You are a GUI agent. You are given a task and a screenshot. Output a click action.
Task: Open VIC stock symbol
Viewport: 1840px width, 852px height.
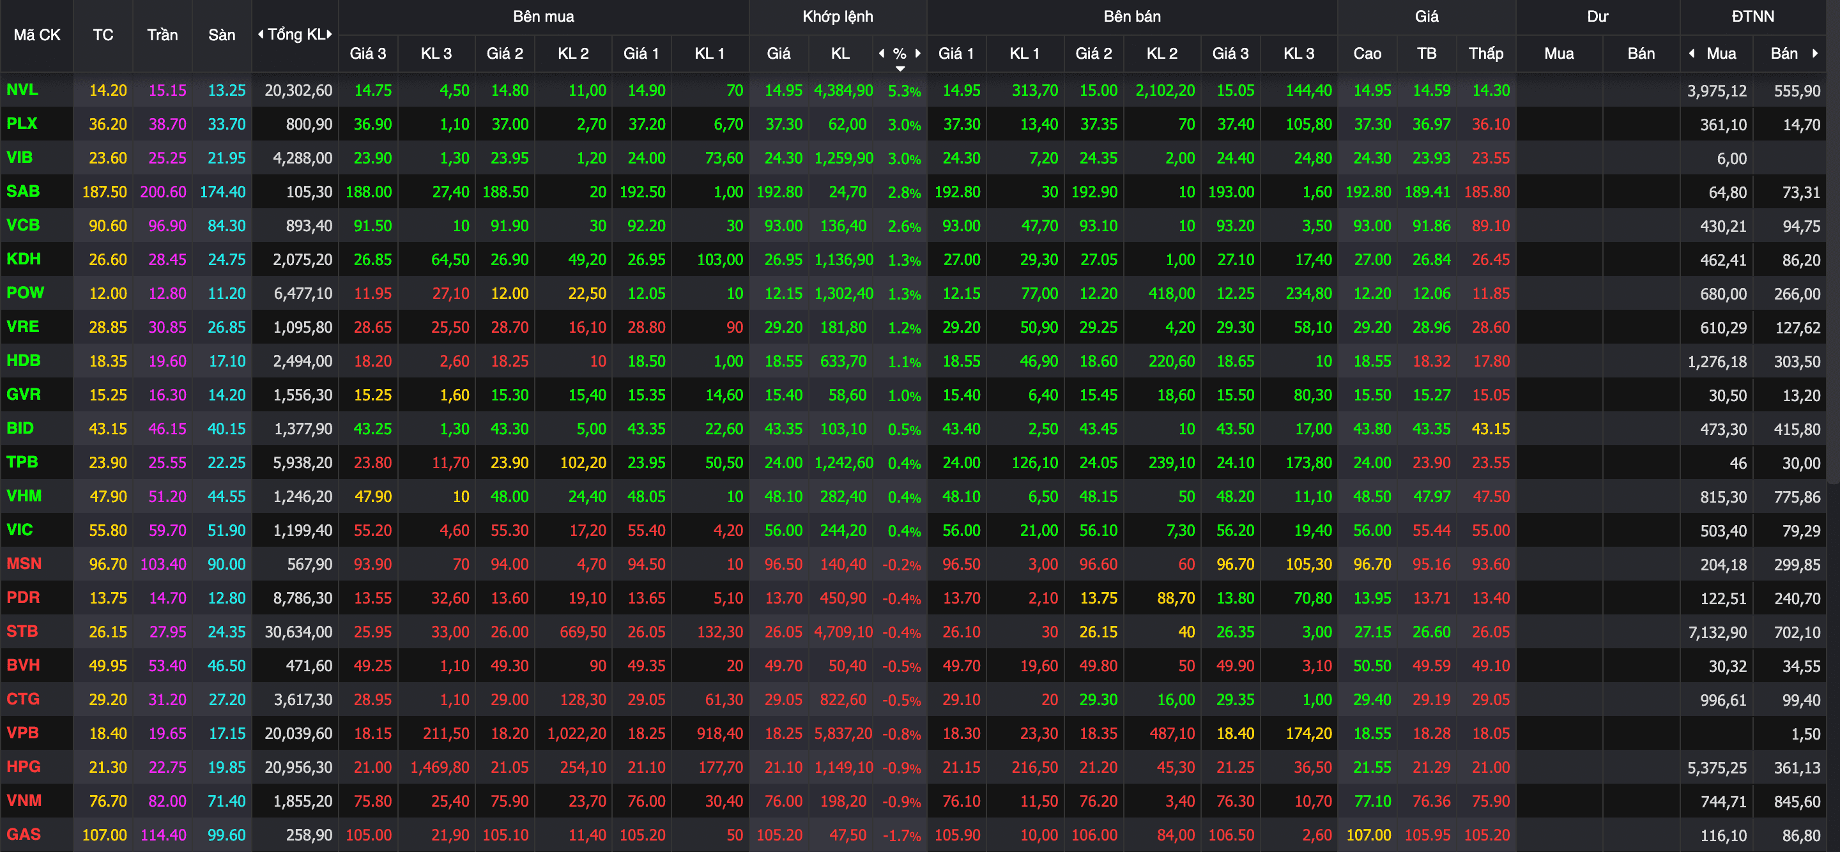point(19,529)
